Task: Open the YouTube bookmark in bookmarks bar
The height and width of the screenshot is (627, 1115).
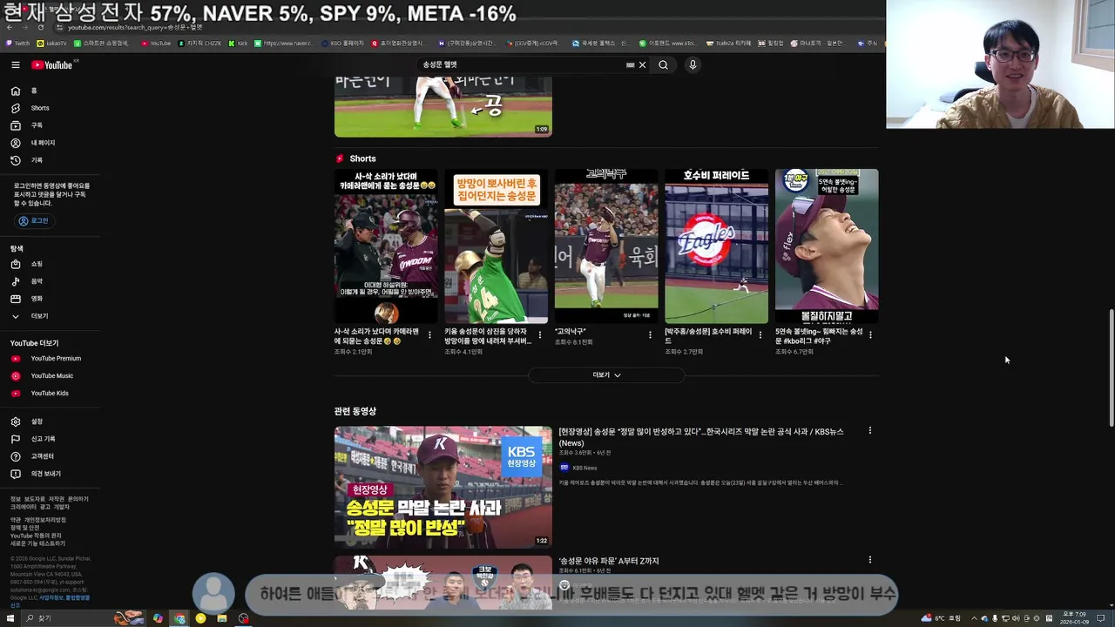Action: tap(157, 43)
